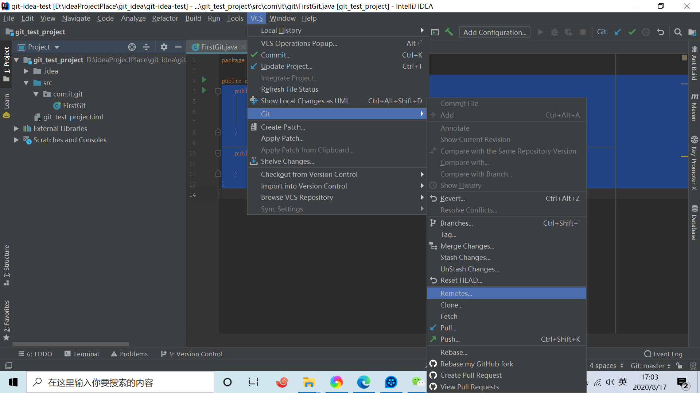
Task: Open WeChat from taskbar
Action: 417,382
